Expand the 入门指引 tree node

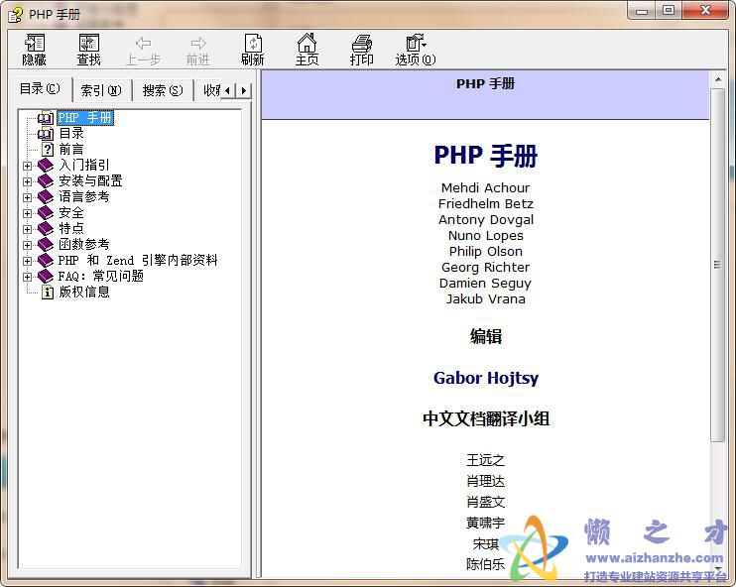pyautogui.click(x=27, y=166)
